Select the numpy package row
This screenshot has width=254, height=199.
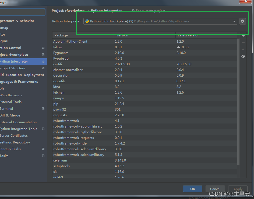(x=145, y=98)
